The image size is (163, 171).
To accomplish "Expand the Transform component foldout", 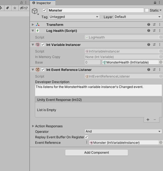I will coord(33,24).
